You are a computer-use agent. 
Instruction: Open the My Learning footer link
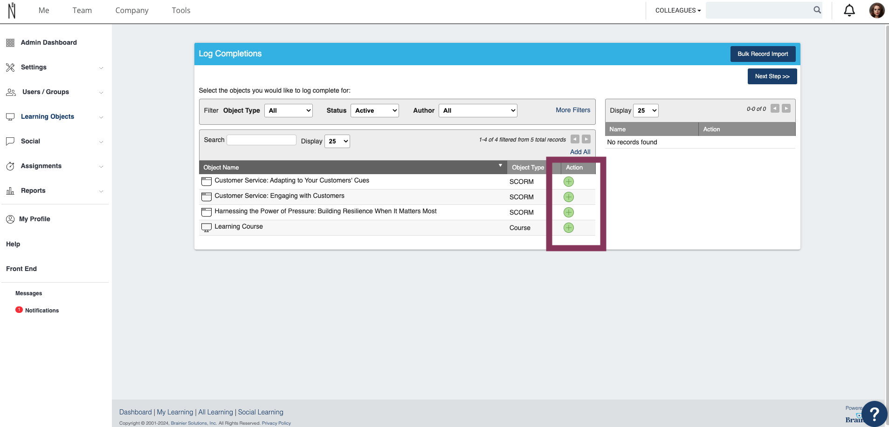[x=175, y=412]
